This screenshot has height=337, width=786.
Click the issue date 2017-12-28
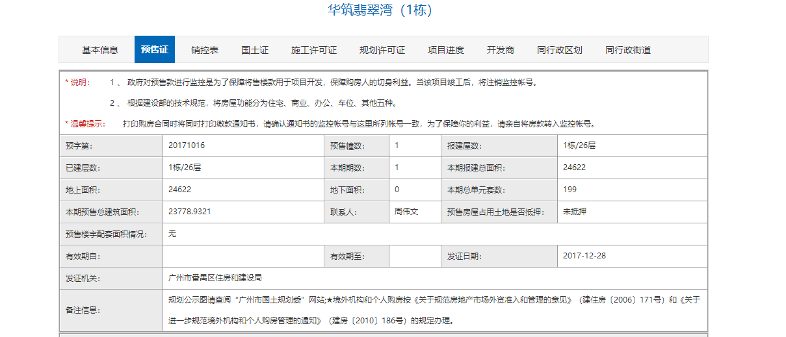click(584, 256)
